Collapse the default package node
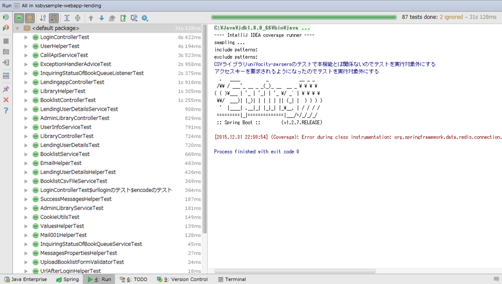The width and height of the screenshot is (502, 284). click(17, 28)
